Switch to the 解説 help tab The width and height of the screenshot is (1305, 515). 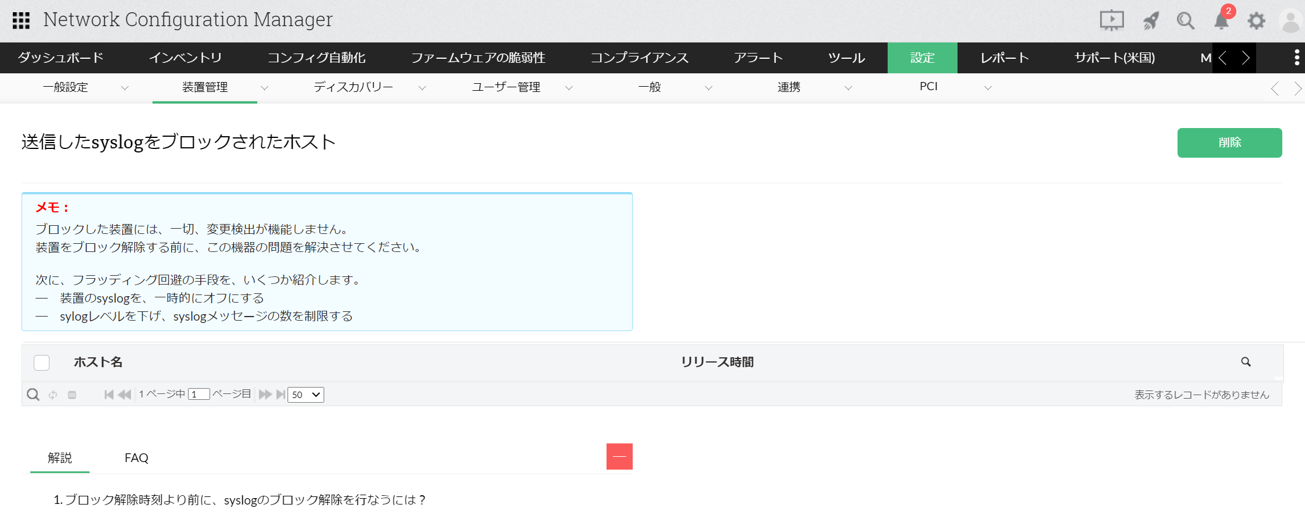coord(60,458)
